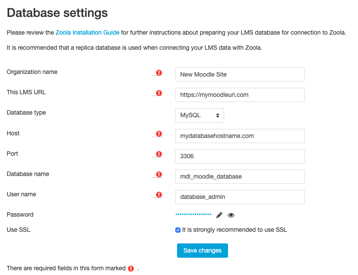Viewport: 358px width, 275px height.
Task: Click the required icon next to Host
Action: [159, 134]
